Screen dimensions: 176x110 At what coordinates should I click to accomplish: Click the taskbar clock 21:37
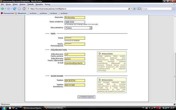tap(173, 108)
